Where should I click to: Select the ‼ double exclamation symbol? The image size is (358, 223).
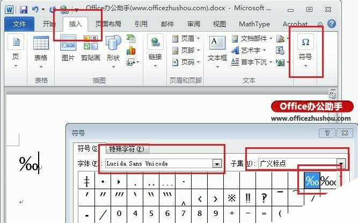click(x=248, y=198)
